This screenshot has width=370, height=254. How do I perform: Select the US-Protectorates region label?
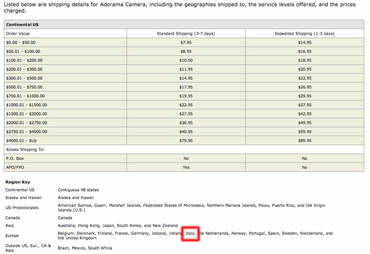(22, 208)
